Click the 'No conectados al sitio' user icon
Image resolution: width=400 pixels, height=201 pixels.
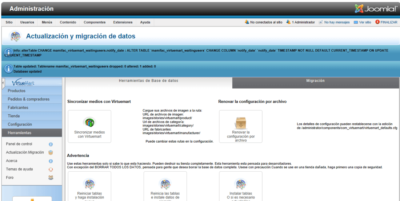[x=247, y=22]
